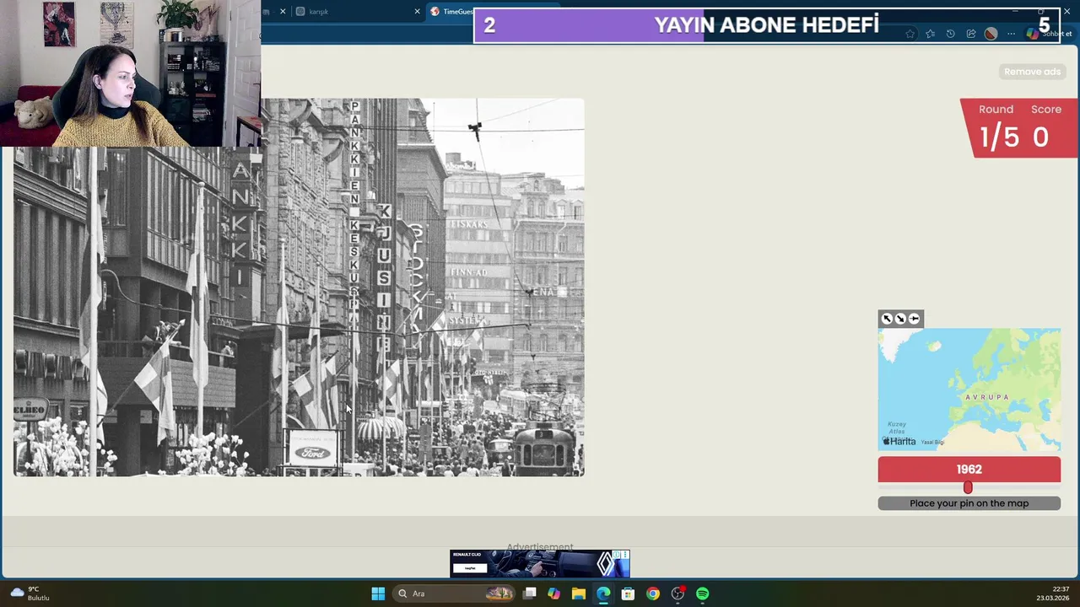Open OBS Studio from the taskbar
This screenshot has width=1080, height=607.
click(x=678, y=594)
